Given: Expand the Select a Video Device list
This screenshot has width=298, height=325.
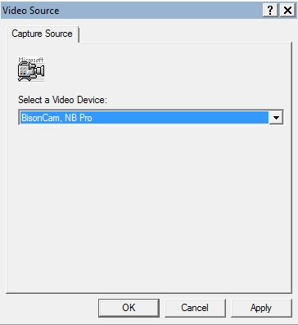Looking at the screenshot, I should [x=276, y=118].
